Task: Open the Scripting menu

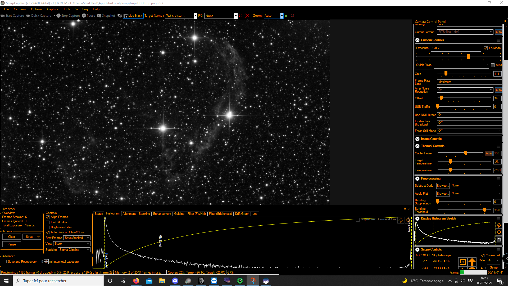Action: pyautogui.click(x=81, y=9)
